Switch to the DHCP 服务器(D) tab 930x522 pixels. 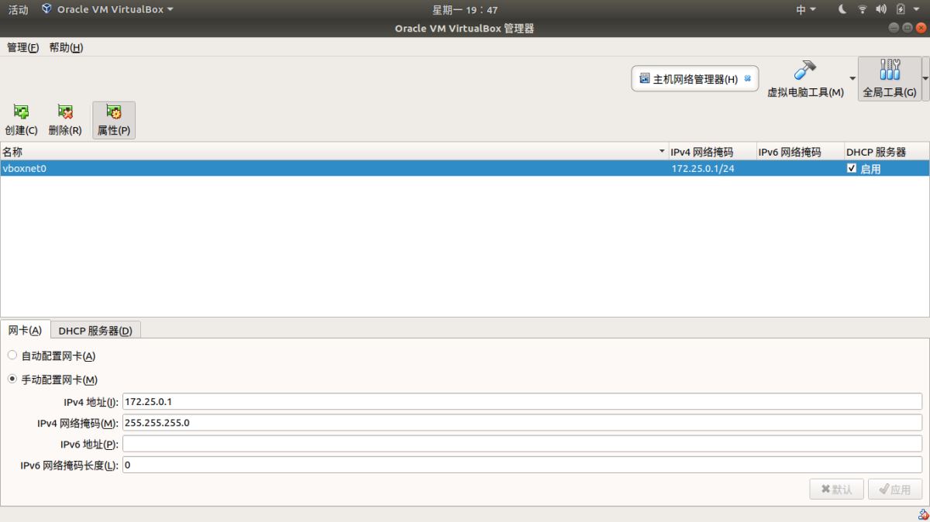(95, 331)
